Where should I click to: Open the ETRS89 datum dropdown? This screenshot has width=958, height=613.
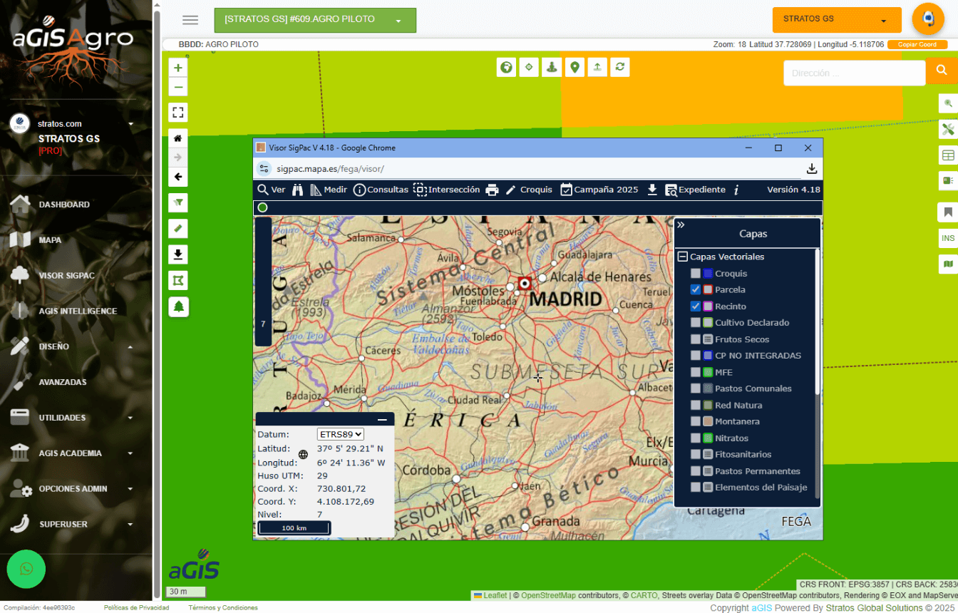point(341,434)
